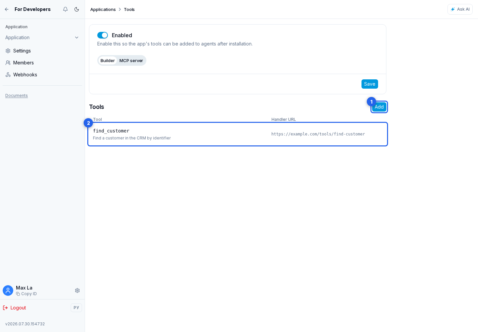This screenshot has height=332, width=478.
Task: Click the Members people icon
Action: point(8,63)
